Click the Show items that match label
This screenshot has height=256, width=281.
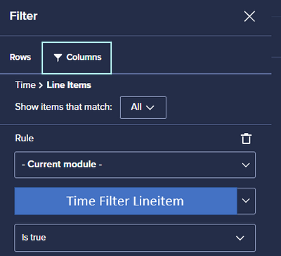[x=64, y=107]
